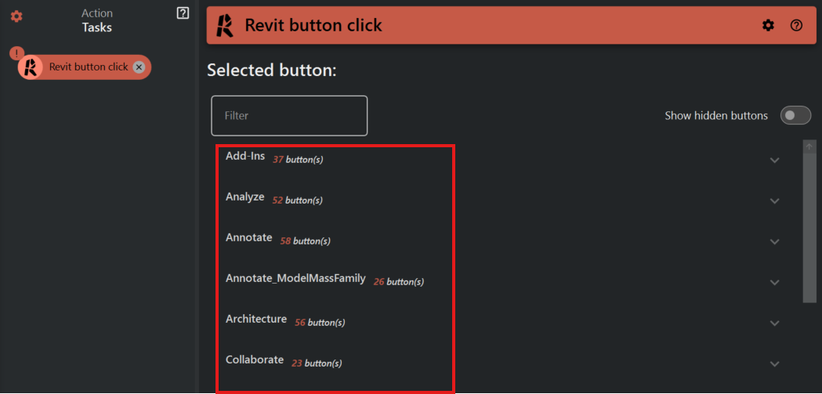Click the vertical scrollbar thumb of the list
The height and width of the screenshot is (394, 822).
pyautogui.click(x=809, y=227)
